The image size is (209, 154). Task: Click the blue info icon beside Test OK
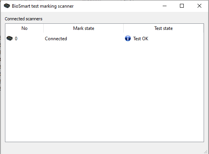[x=128, y=38]
